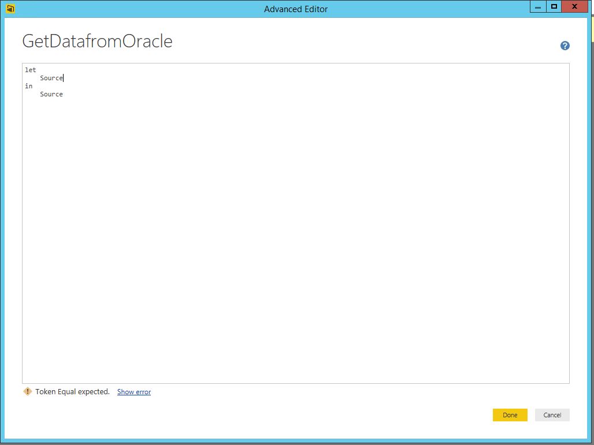Minimize the Advanced Editor window

[538, 7]
